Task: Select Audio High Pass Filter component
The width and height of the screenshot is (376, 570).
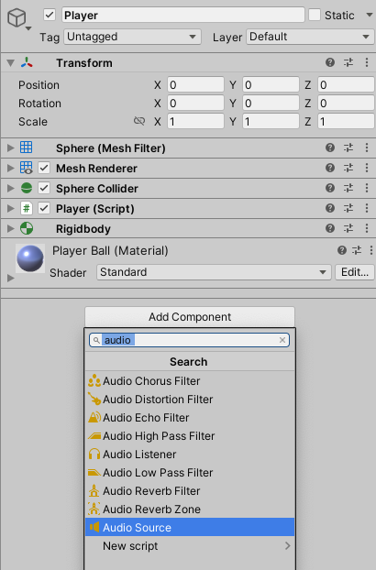Action: click(x=190, y=436)
